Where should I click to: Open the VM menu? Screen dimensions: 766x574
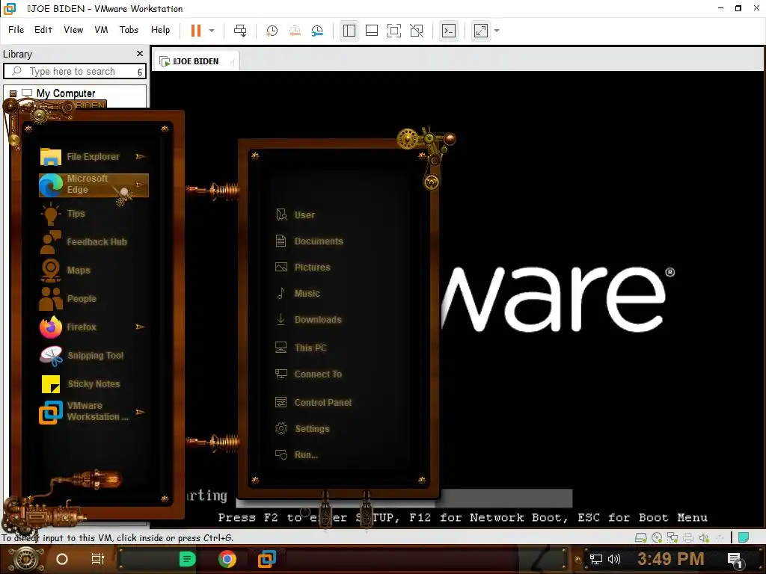point(101,30)
